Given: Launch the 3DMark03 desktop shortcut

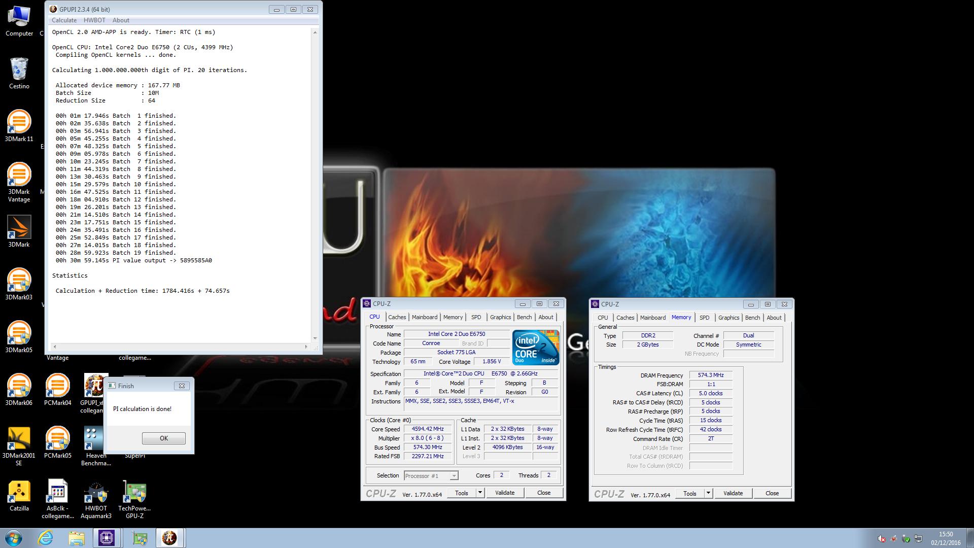Looking at the screenshot, I should tap(19, 284).
